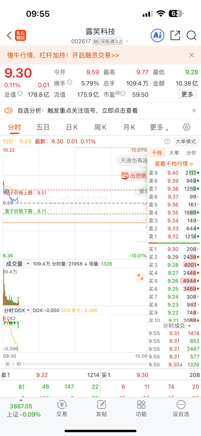The image size is (201, 436).
Task: Tap the 笼子价格下限 9.11 line label
Action: (25, 211)
